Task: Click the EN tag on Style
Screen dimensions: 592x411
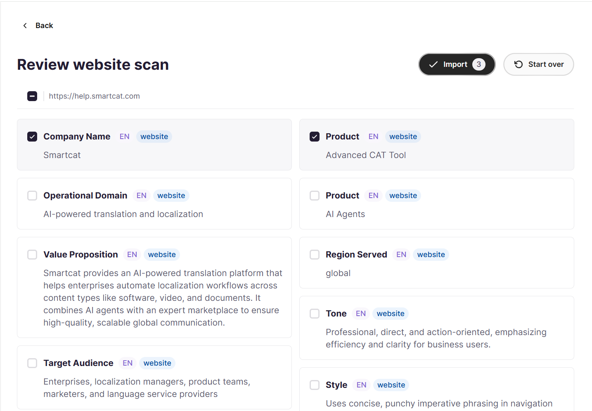Action: [x=362, y=385]
